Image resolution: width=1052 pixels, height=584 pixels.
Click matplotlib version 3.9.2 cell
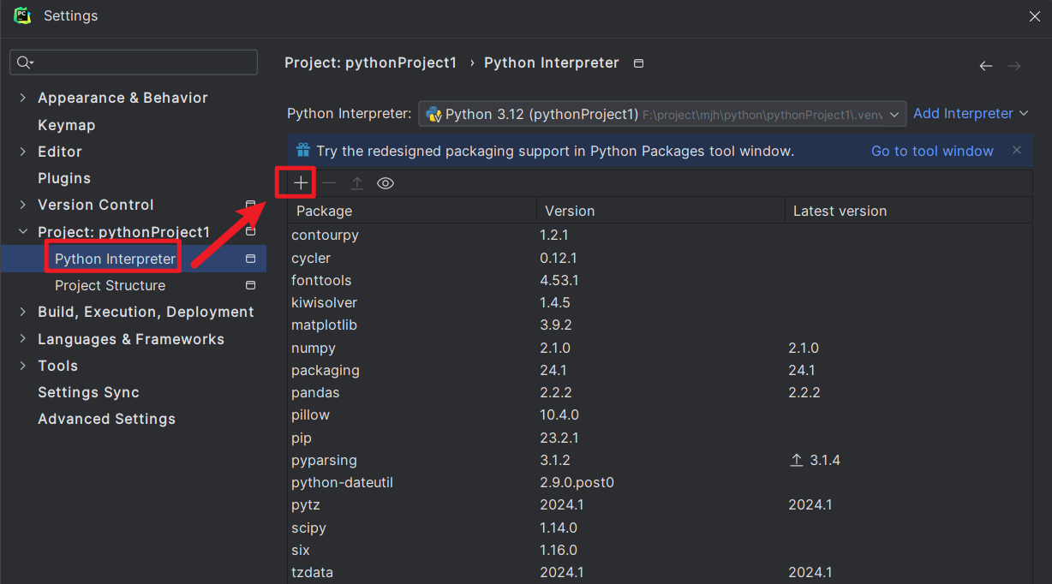coord(556,325)
